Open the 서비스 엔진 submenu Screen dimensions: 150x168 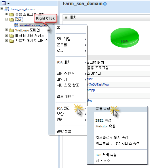coord(71,73)
